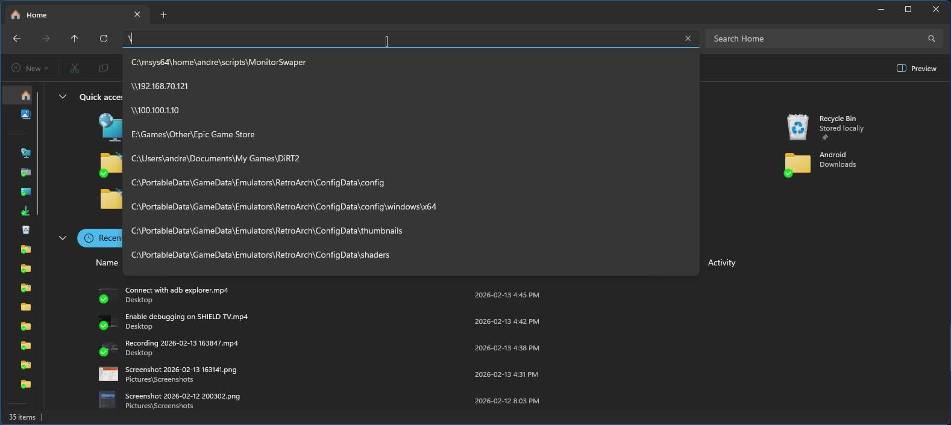Open Connect with adb explorer.mp4
Image resolution: width=951 pixels, height=425 pixels.
click(176, 290)
